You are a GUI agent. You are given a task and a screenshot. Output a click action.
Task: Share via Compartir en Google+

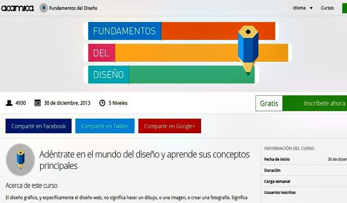170,126
